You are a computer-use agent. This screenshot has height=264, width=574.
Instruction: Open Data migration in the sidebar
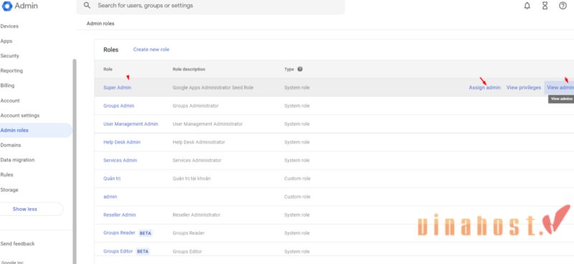click(17, 160)
